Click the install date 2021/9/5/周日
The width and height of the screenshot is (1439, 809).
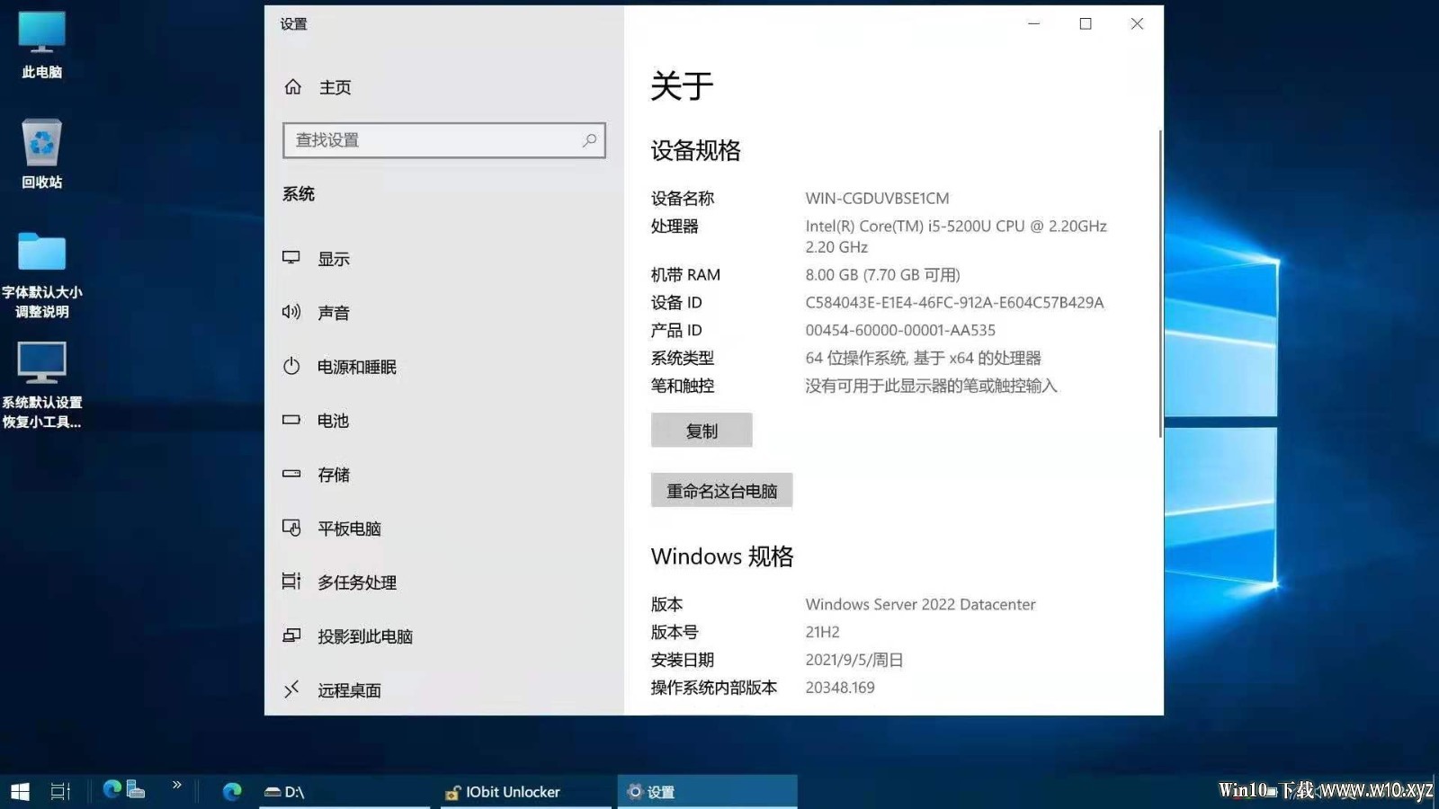coord(854,660)
